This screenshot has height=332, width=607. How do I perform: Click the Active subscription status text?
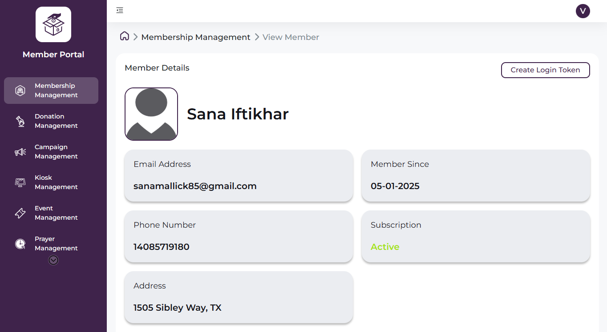pos(385,247)
